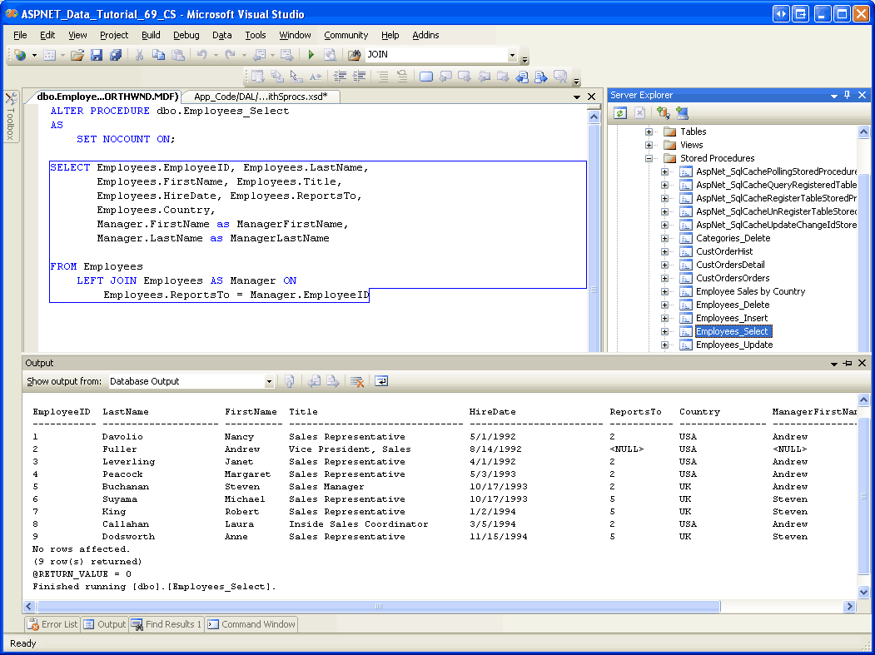Collapse the Stored Procedures folder
Image resolution: width=875 pixels, height=655 pixels.
(x=649, y=158)
